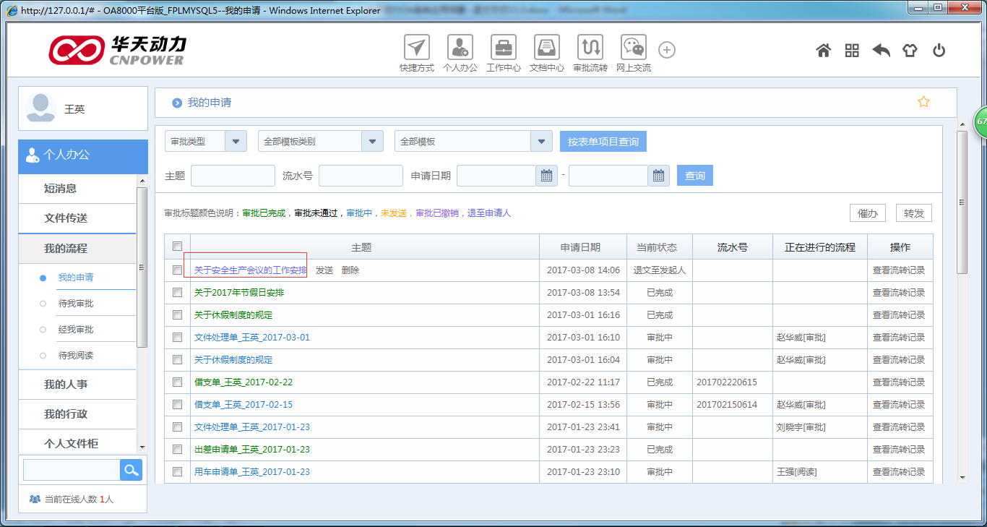Expand the 短消息 sidebar section
Image resolution: width=987 pixels, height=527 pixels.
tap(77, 189)
